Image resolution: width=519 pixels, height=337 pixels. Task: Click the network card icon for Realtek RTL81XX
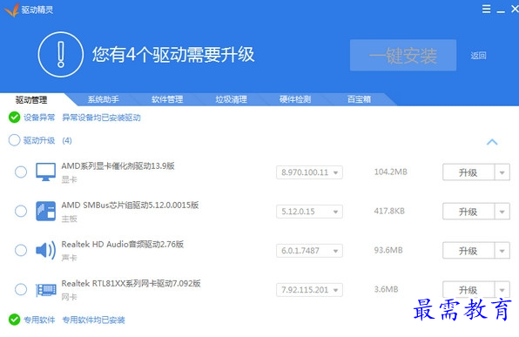point(45,290)
